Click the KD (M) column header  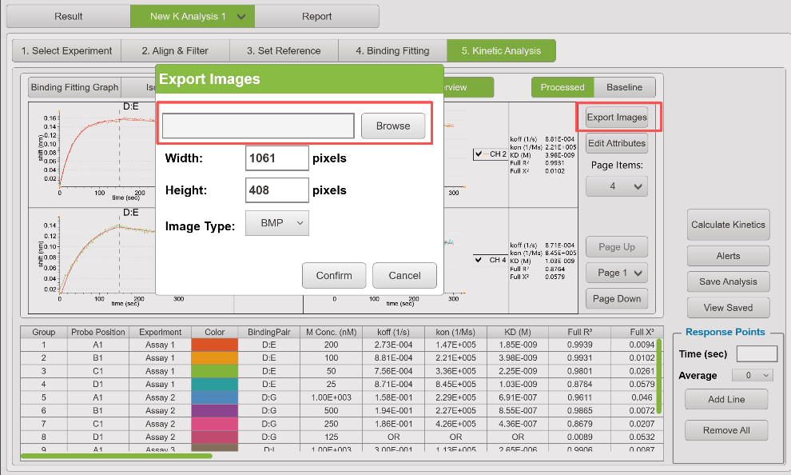[x=518, y=332]
